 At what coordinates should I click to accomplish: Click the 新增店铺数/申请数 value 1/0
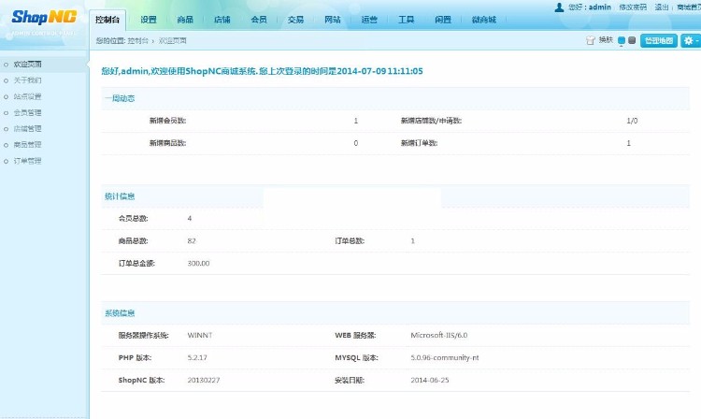coord(632,121)
